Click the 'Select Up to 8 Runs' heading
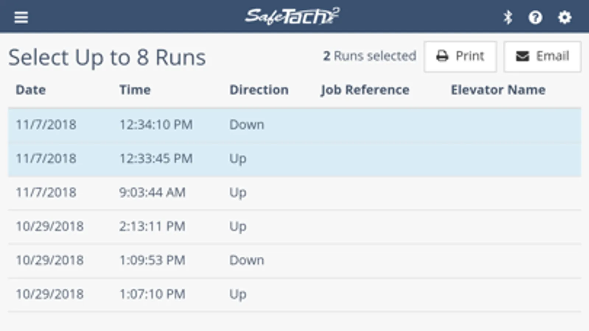 pyautogui.click(x=107, y=57)
